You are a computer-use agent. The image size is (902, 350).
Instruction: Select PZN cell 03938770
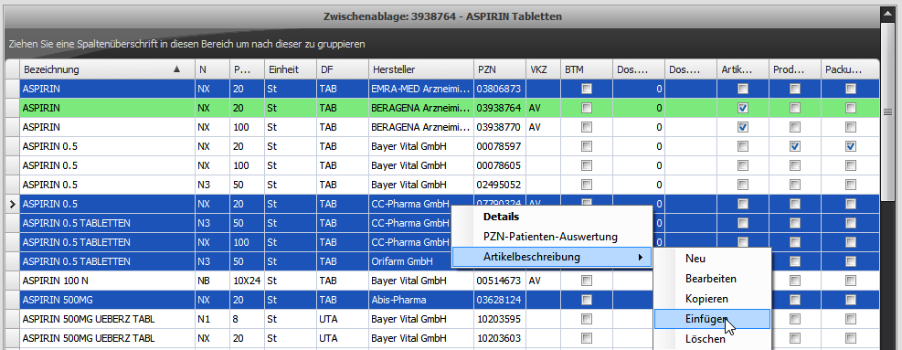[x=500, y=127]
